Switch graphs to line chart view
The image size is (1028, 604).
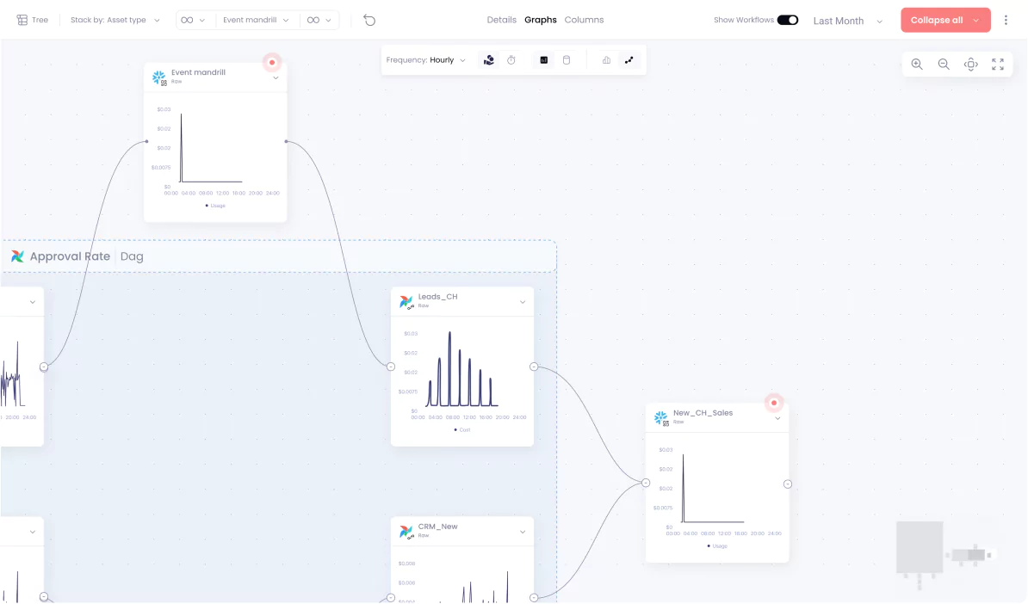pyautogui.click(x=629, y=60)
